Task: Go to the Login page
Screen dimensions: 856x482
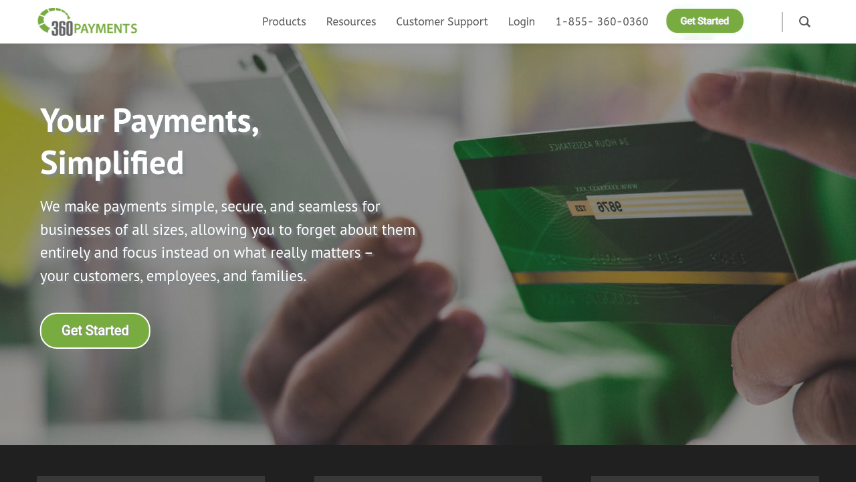Action: point(522,21)
